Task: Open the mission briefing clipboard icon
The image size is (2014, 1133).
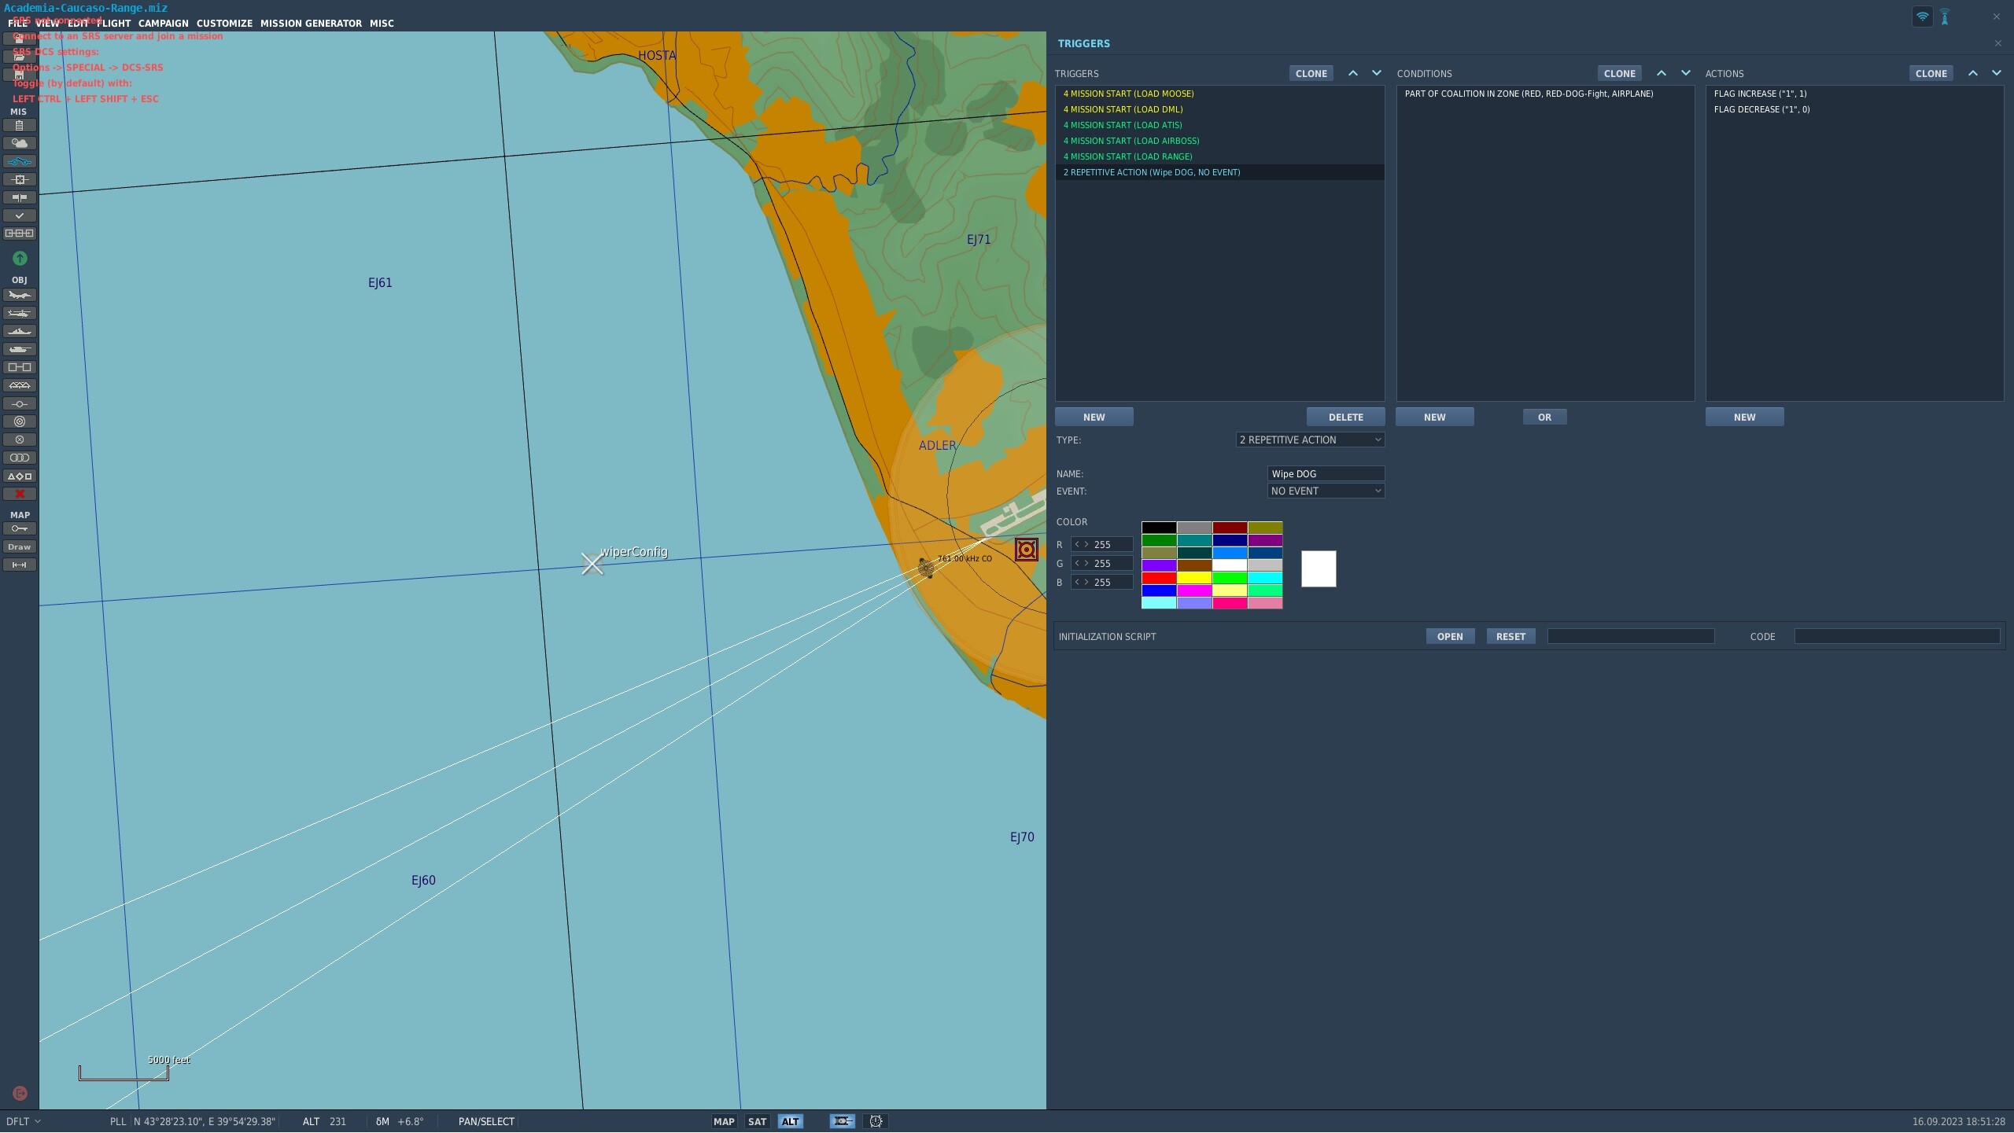Action: click(20, 126)
